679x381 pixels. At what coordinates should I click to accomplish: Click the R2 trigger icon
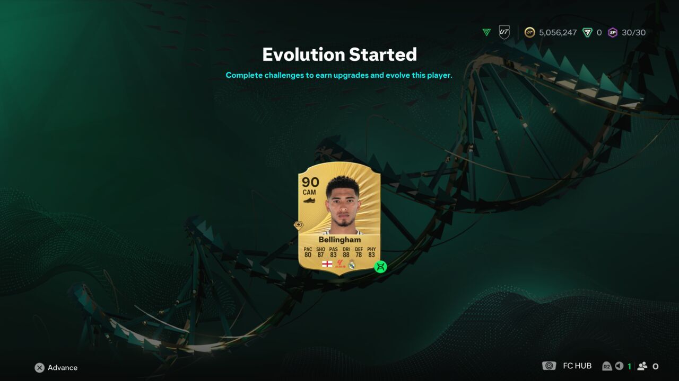(x=607, y=366)
